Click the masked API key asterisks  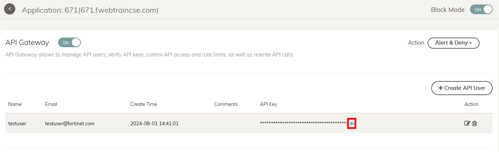[304, 123]
